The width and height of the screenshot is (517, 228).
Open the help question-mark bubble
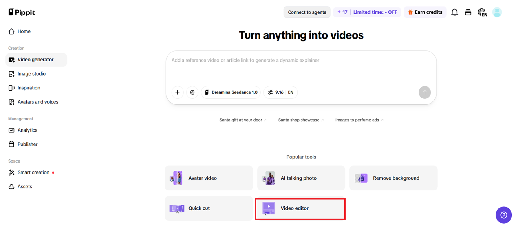(x=504, y=215)
